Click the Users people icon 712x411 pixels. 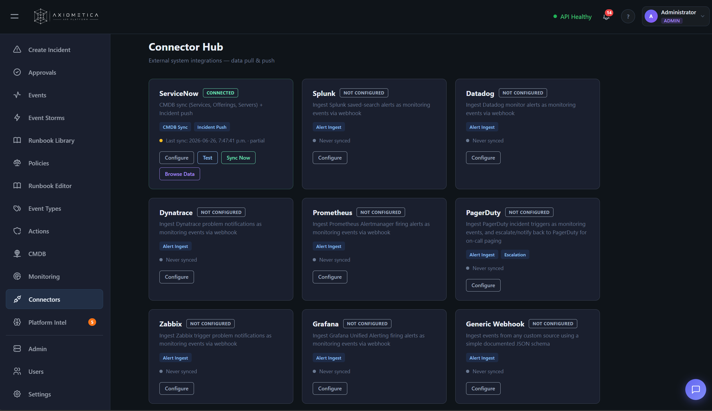pyautogui.click(x=17, y=371)
